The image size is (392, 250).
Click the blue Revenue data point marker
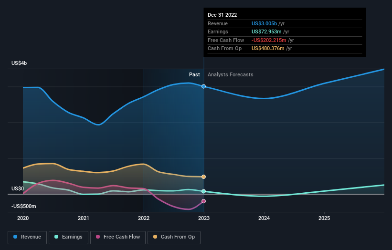point(204,86)
